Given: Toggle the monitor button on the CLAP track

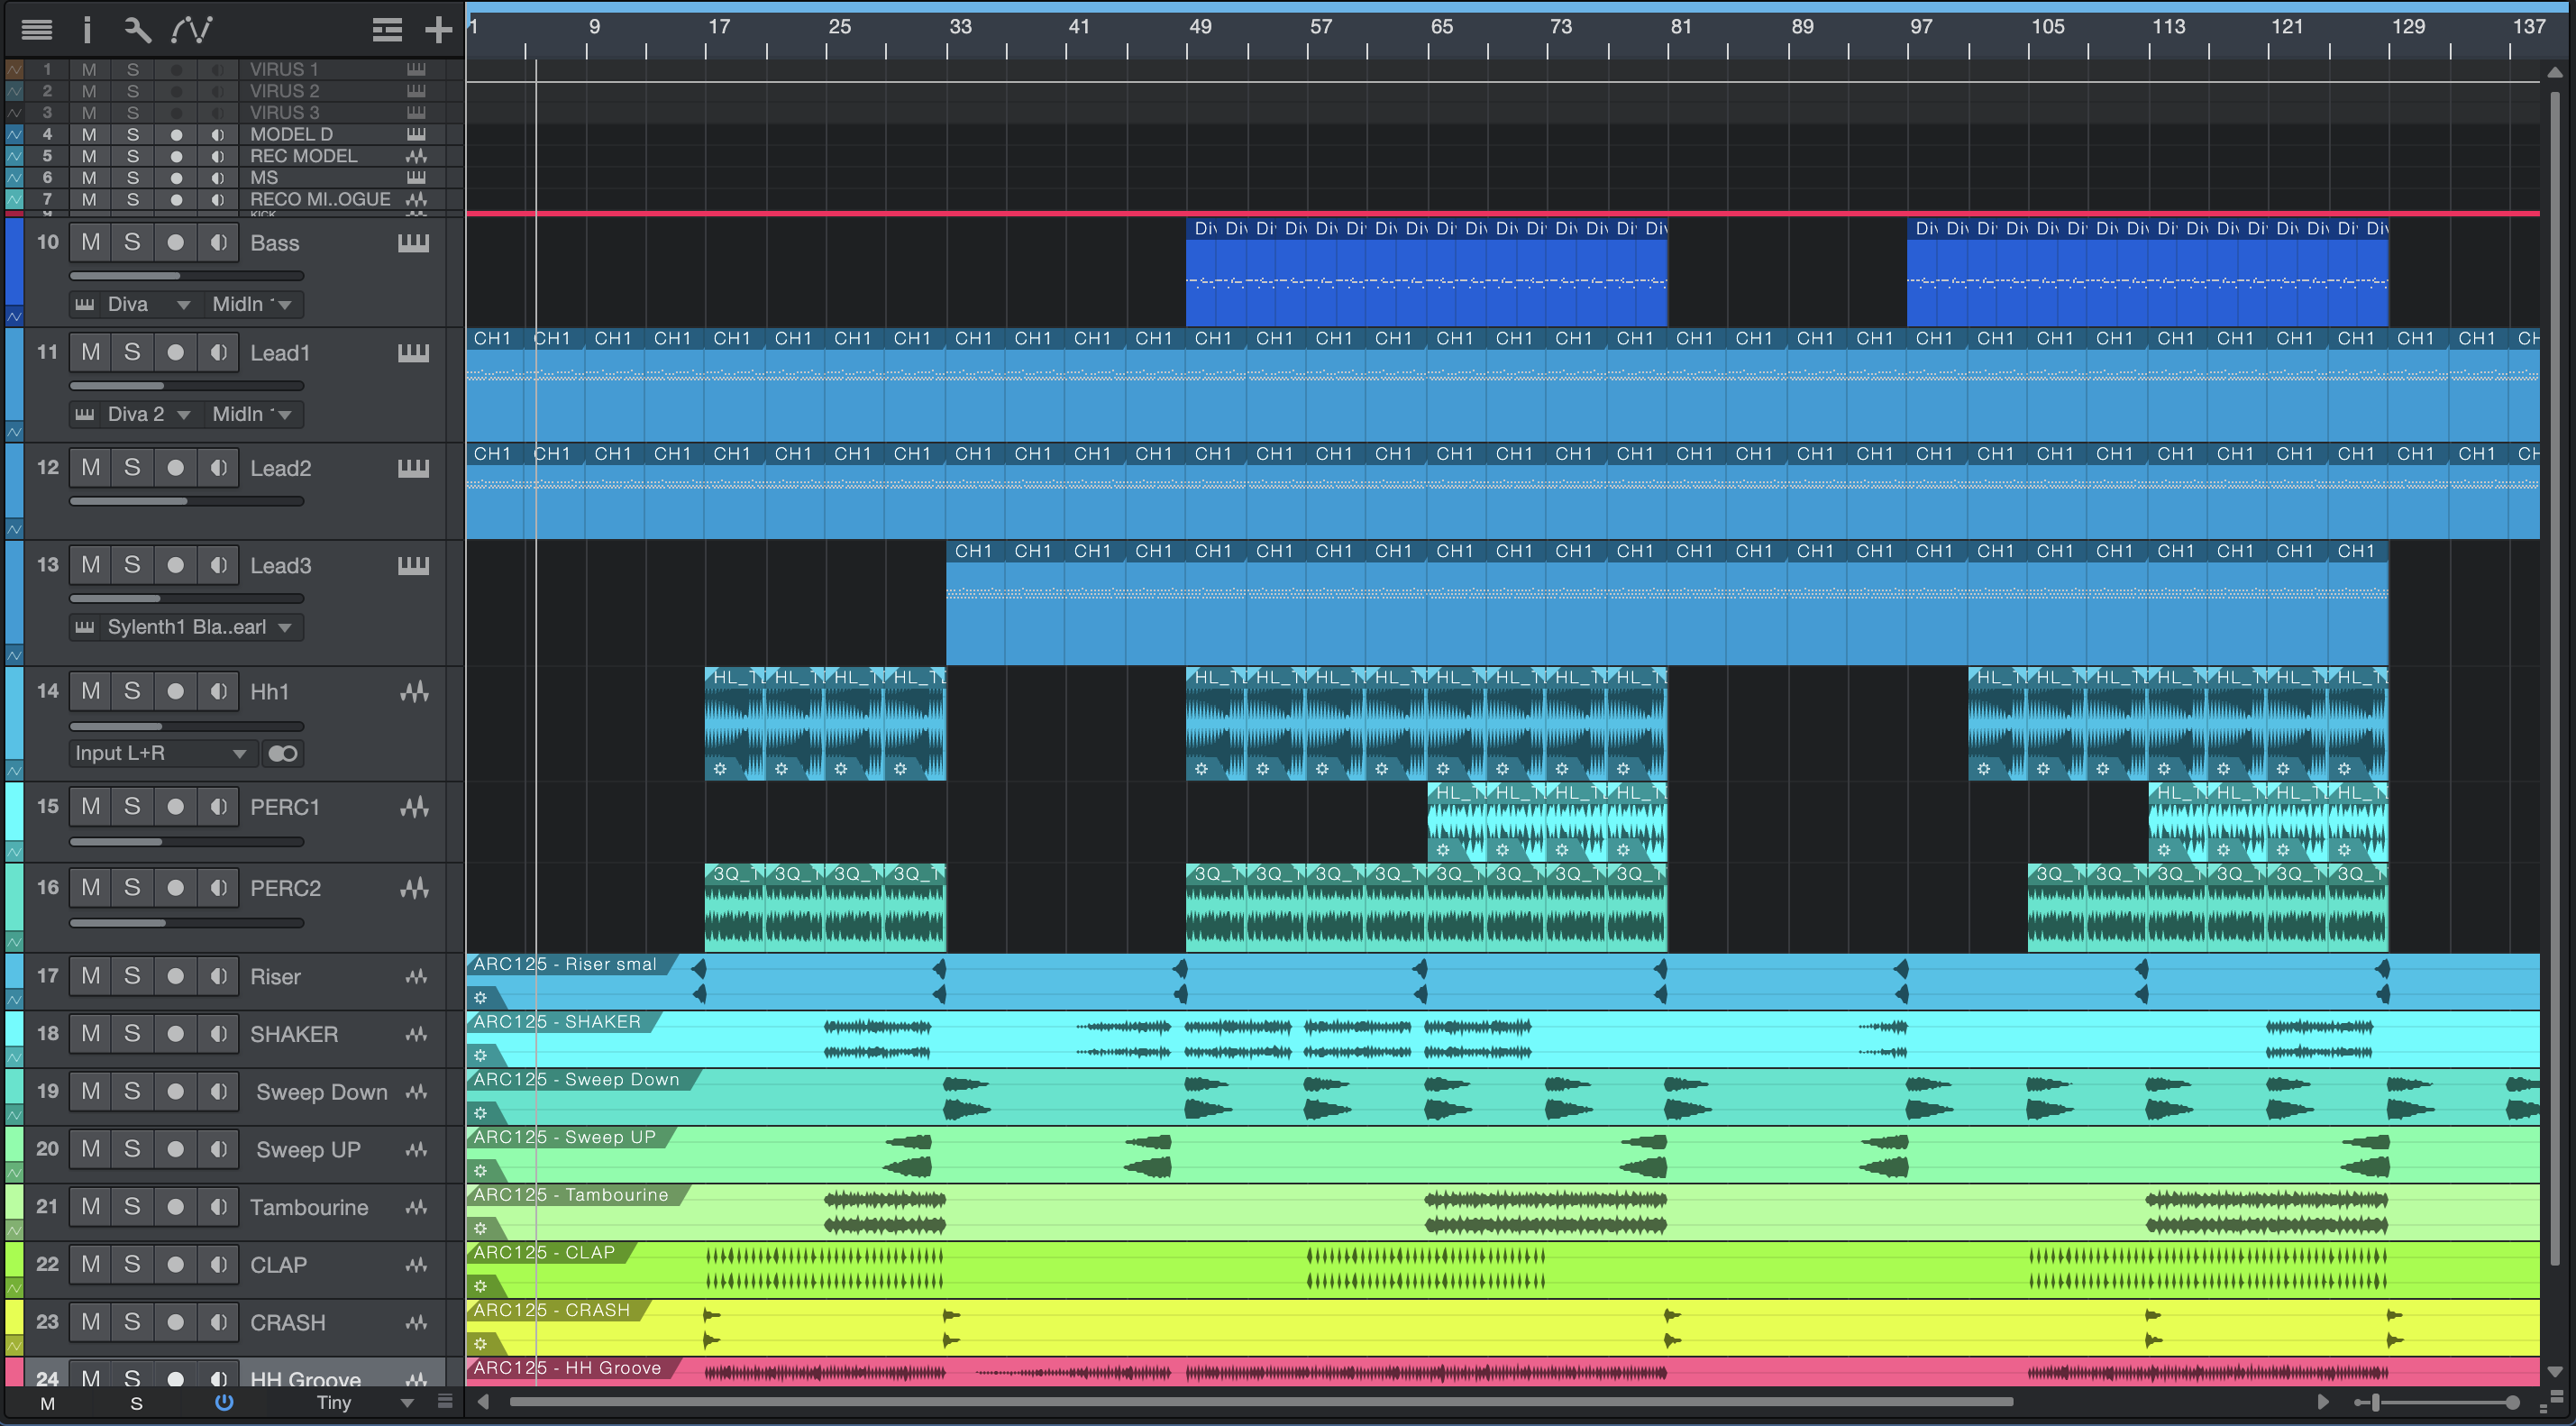Looking at the screenshot, I should [218, 1264].
